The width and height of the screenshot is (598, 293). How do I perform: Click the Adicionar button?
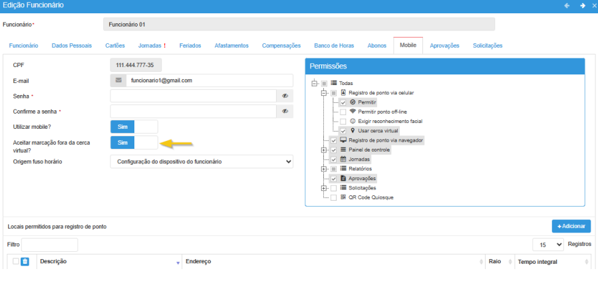coord(571,227)
